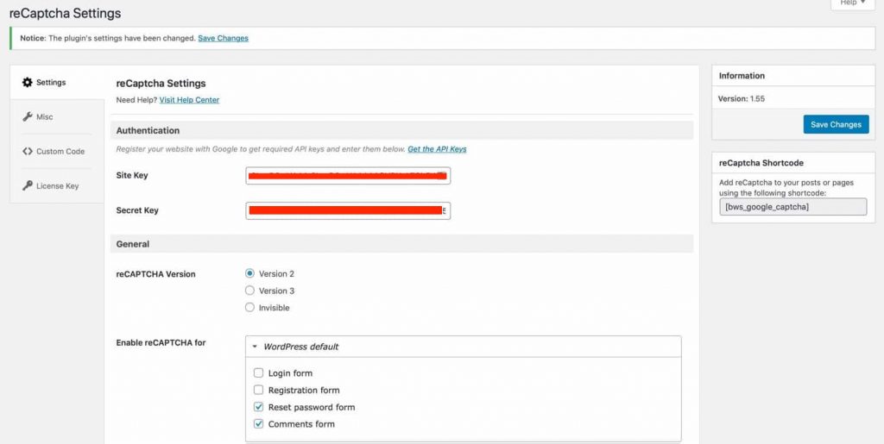Switch to the Misc tab
This screenshot has height=444, width=884.
pos(57,116)
